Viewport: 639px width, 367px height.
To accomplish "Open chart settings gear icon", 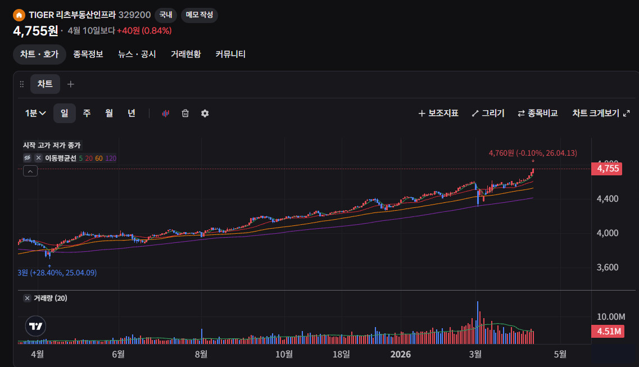I will [205, 114].
